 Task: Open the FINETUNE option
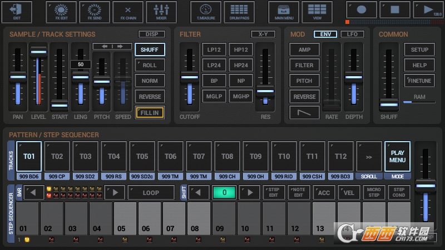pyautogui.click(x=419, y=81)
